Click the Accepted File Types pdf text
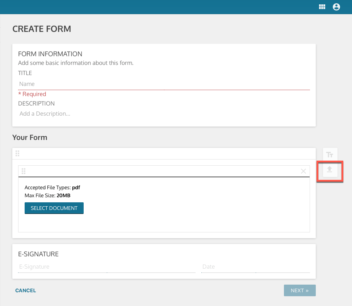The height and width of the screenshot is (306, 352). (52, 187)
